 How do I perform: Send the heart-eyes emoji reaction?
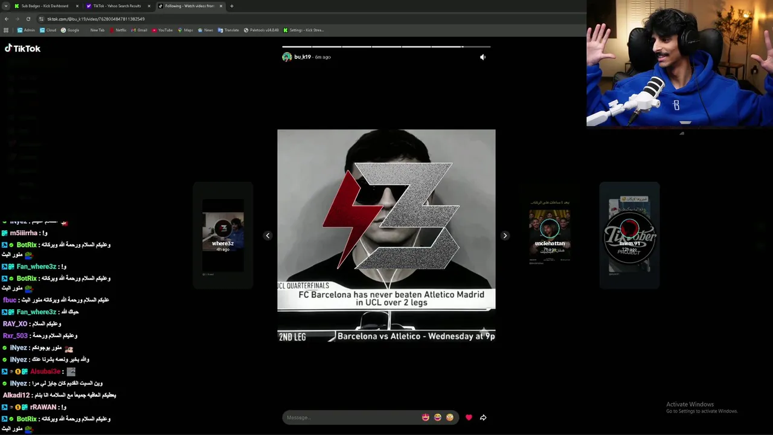[426, 417]
